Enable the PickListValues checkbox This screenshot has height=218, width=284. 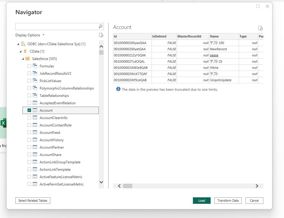[29, 81]
